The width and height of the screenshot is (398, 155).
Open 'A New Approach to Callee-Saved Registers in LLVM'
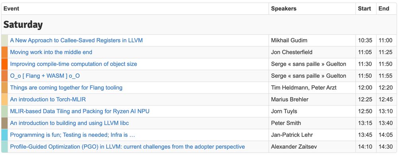pos(76,40)
